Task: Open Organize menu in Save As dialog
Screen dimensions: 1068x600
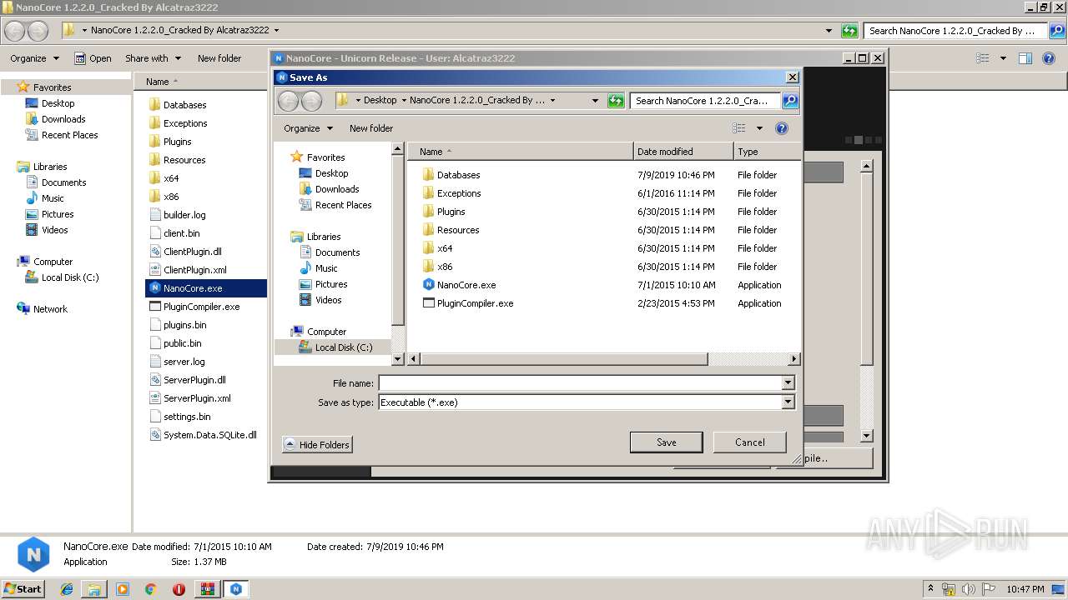Action: point(308,128)
